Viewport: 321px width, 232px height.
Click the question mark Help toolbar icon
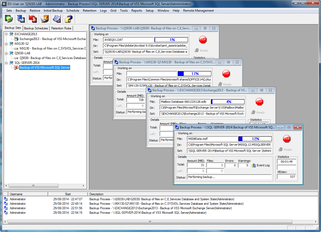(x=69, y=19)
